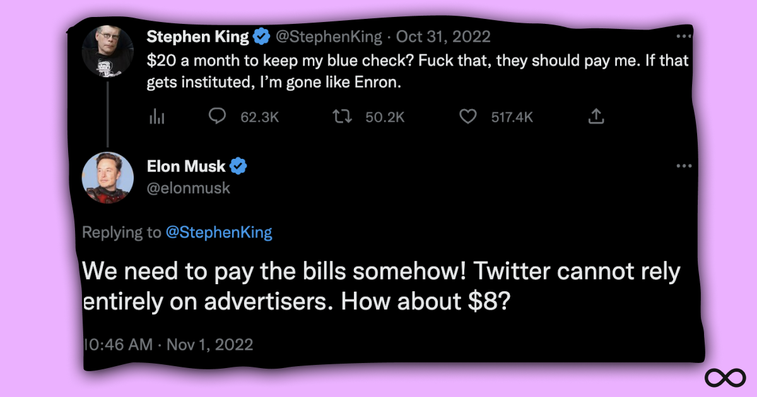
Task: Open the more options menu on King's tweet
Action: (684, 36)
